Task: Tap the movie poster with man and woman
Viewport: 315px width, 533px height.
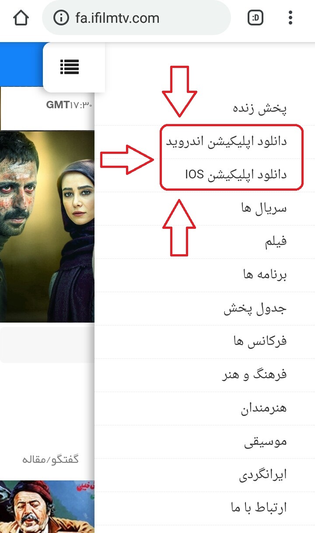Action: [x=47, y=227]
